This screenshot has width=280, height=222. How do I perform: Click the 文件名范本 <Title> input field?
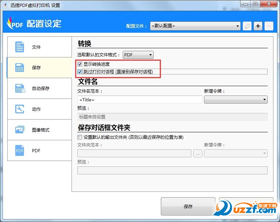[139, 100]
